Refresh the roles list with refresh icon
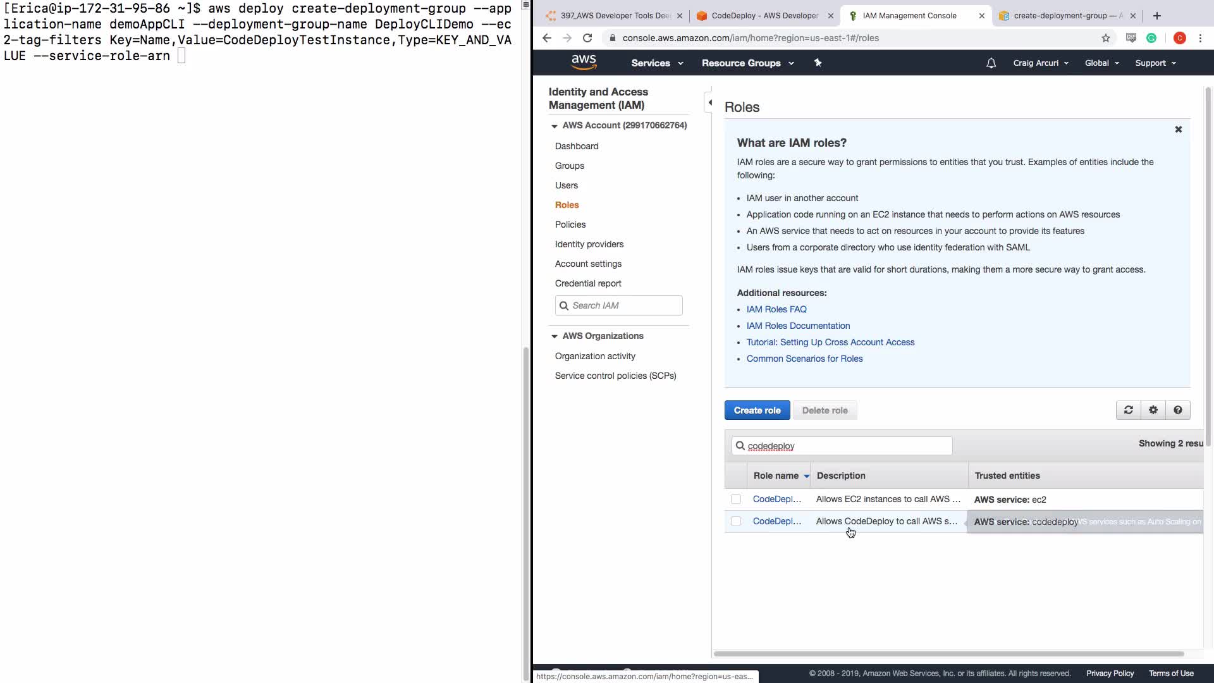Screen dimensions: 1214x683 [1128, 410]
